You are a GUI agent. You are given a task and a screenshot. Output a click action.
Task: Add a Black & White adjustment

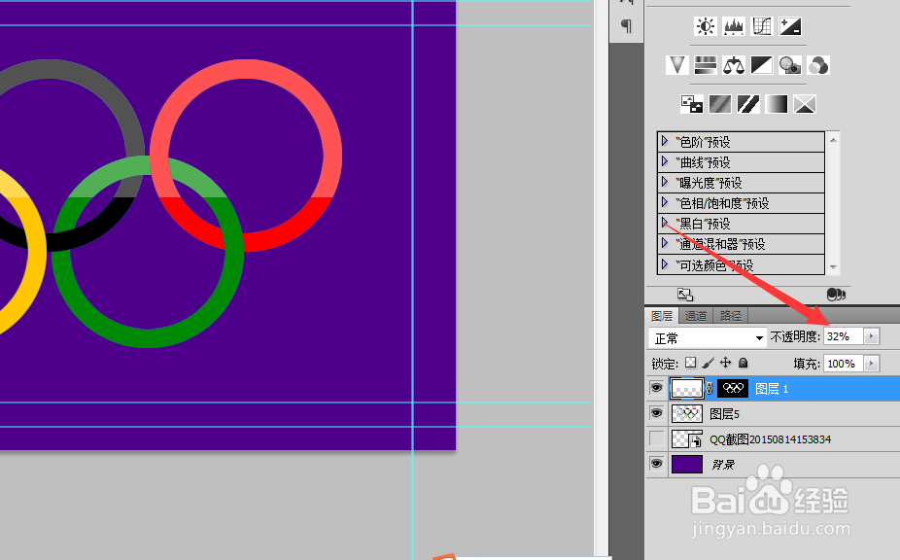(762, 65)
